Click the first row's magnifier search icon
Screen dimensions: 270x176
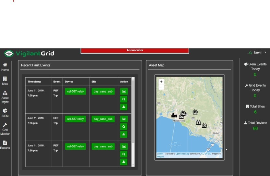click(124, 99)
